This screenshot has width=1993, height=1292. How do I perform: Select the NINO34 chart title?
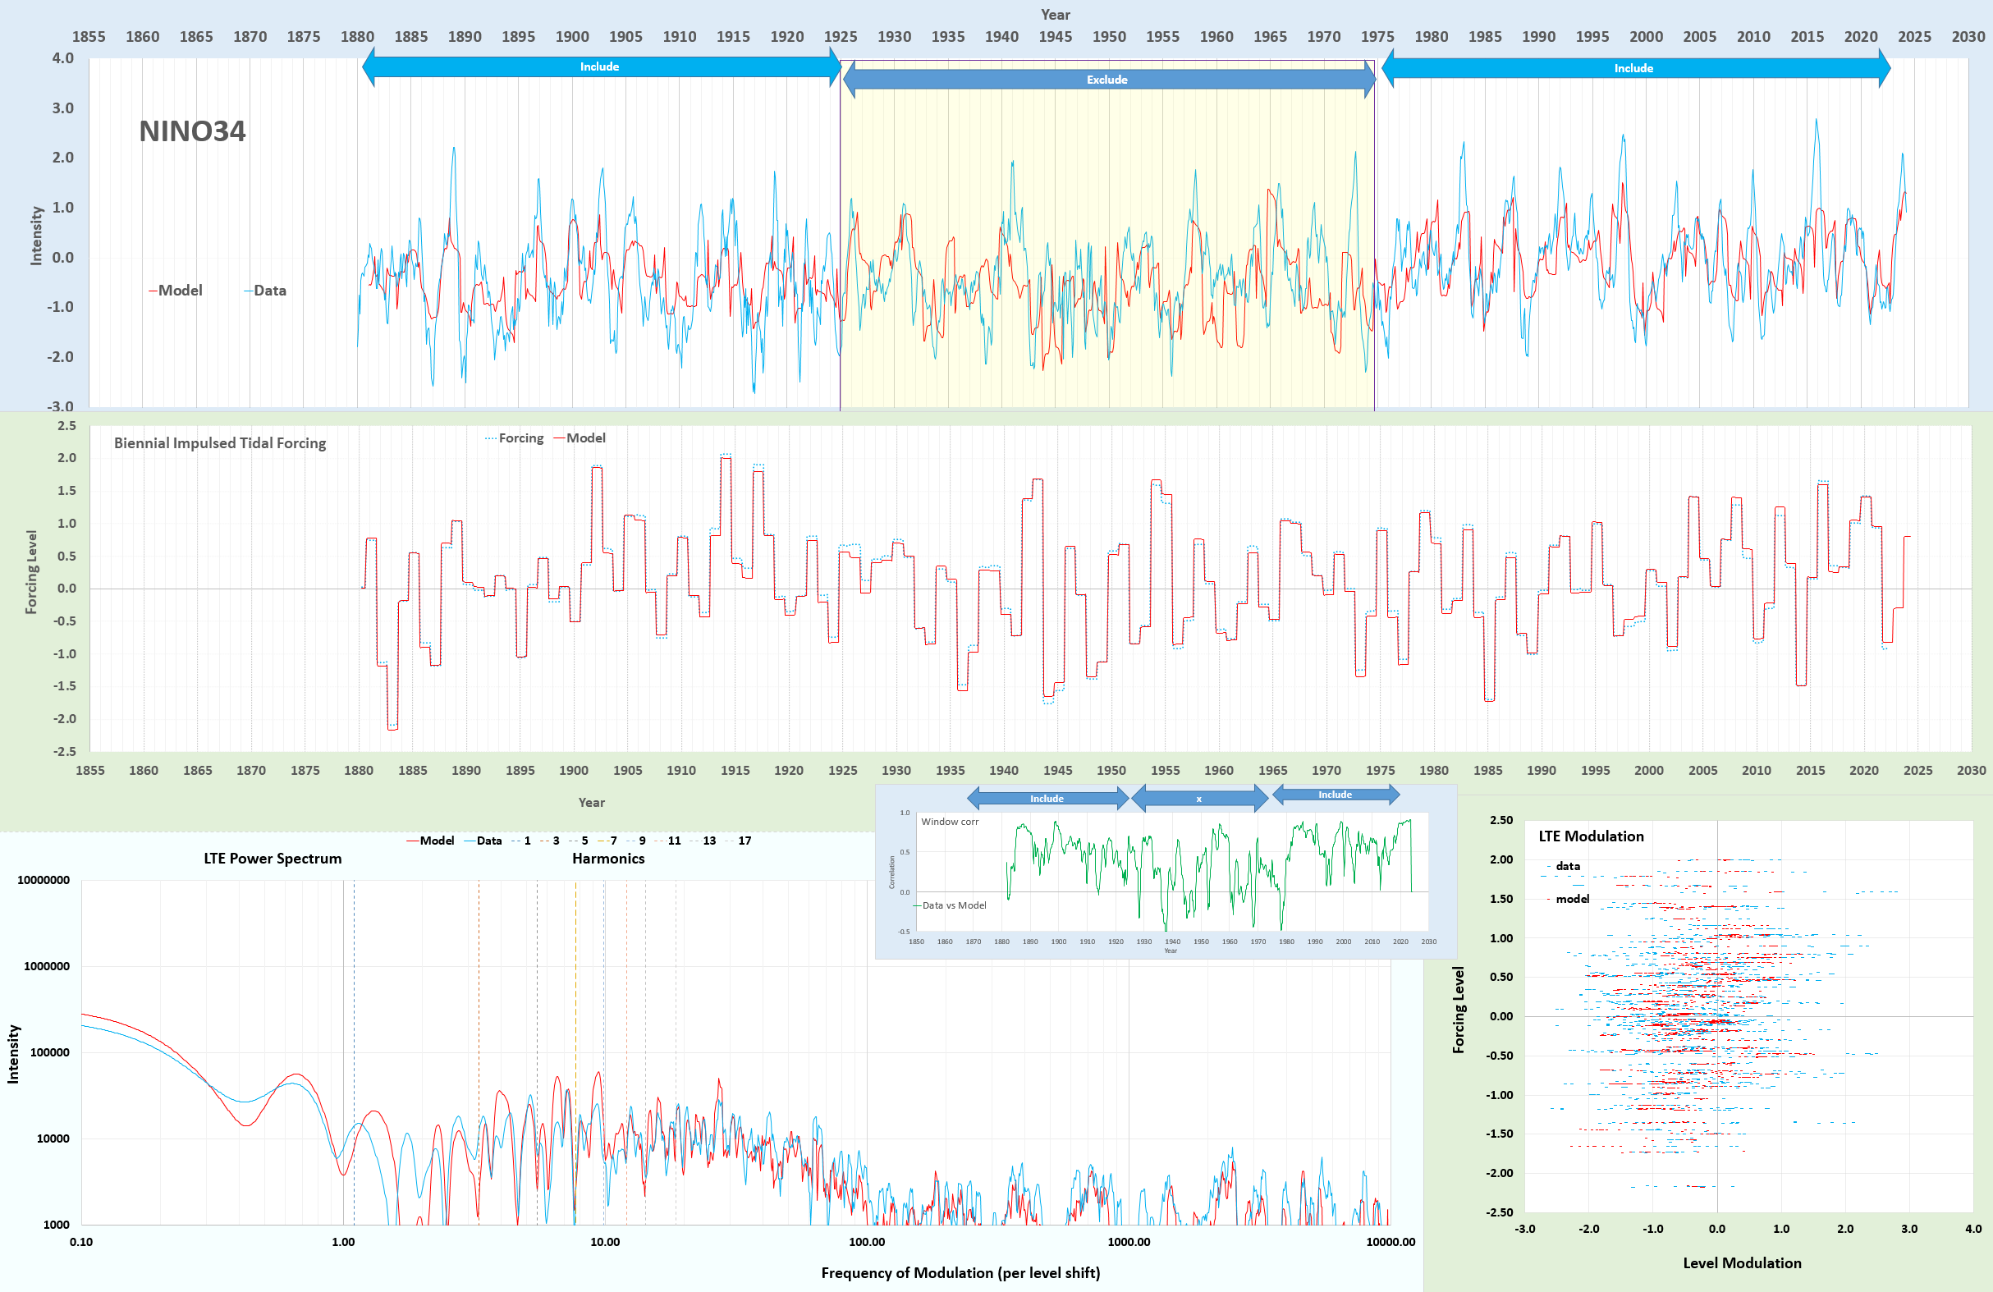click(x=192, y=131)
